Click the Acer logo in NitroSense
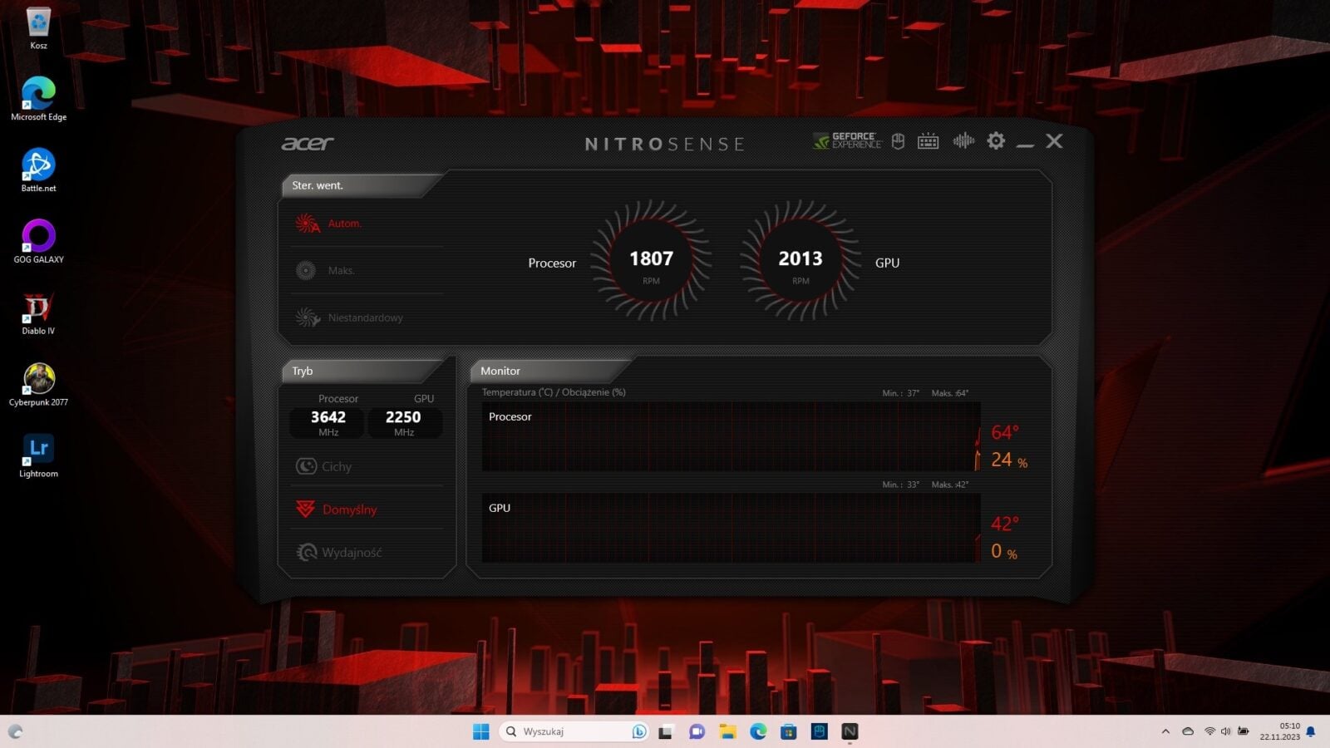 click(308, 143)
